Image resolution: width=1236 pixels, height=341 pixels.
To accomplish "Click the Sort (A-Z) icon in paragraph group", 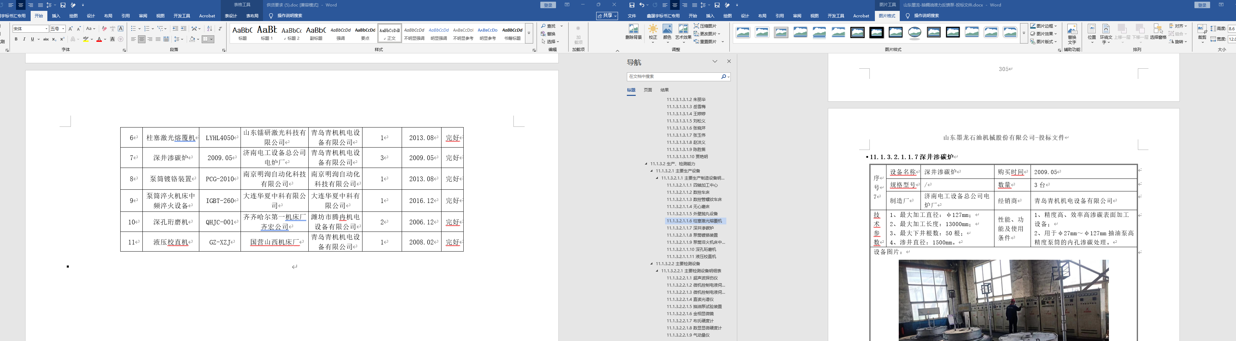I will (x=209, y=29).
